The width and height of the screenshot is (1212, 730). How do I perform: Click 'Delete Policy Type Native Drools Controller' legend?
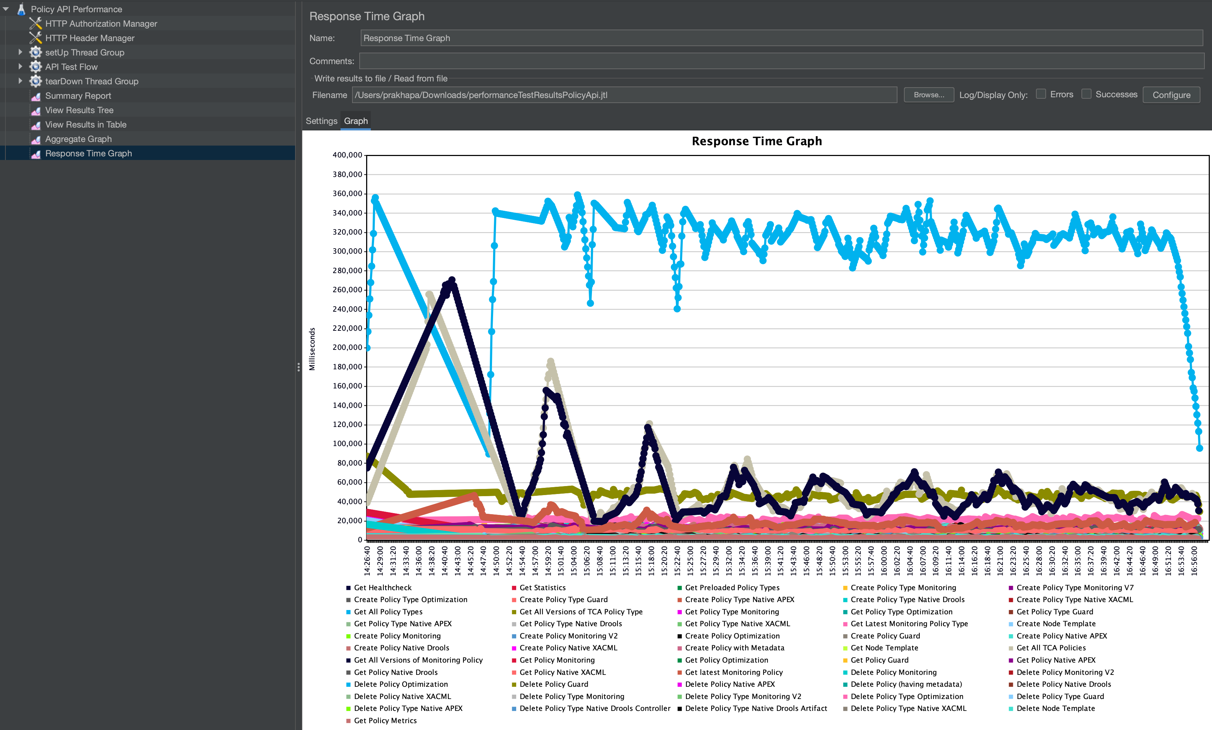(x=595, y=708)
